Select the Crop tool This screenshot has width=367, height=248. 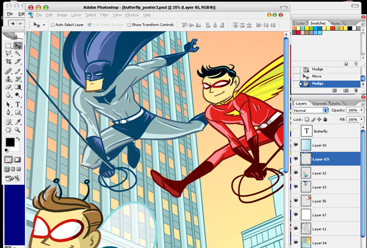coord(8,62)
